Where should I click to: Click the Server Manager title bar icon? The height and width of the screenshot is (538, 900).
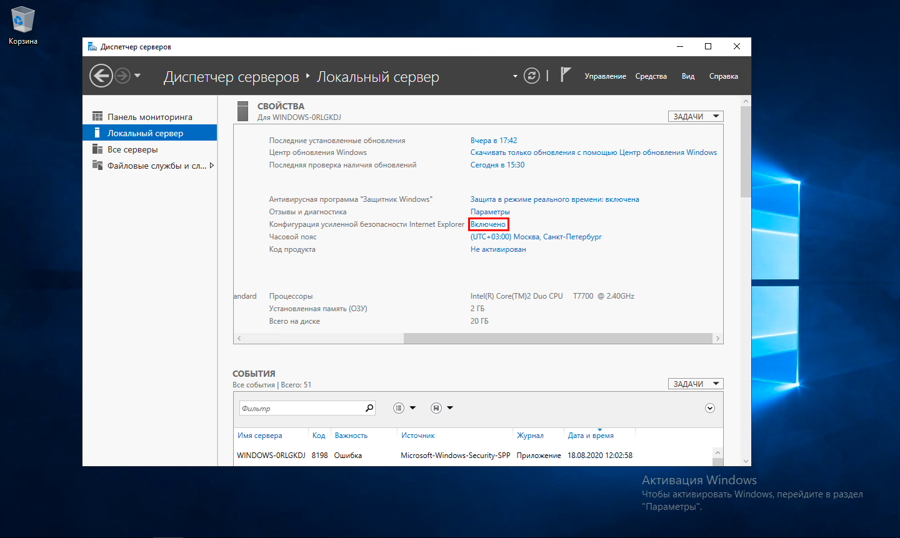pyautogui.click(x=92, y=46)
